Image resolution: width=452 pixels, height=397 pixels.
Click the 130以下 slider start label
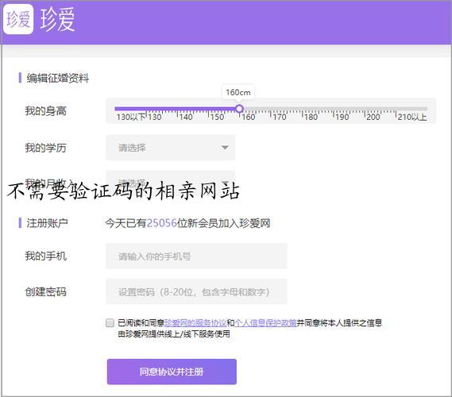(131, 117)
